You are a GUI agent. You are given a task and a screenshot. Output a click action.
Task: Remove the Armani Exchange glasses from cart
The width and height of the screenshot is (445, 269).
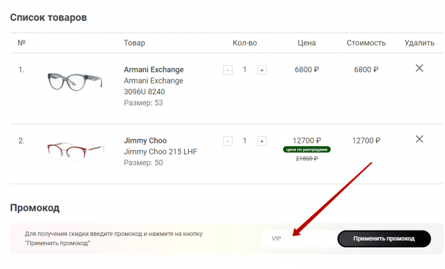(419, 68)
